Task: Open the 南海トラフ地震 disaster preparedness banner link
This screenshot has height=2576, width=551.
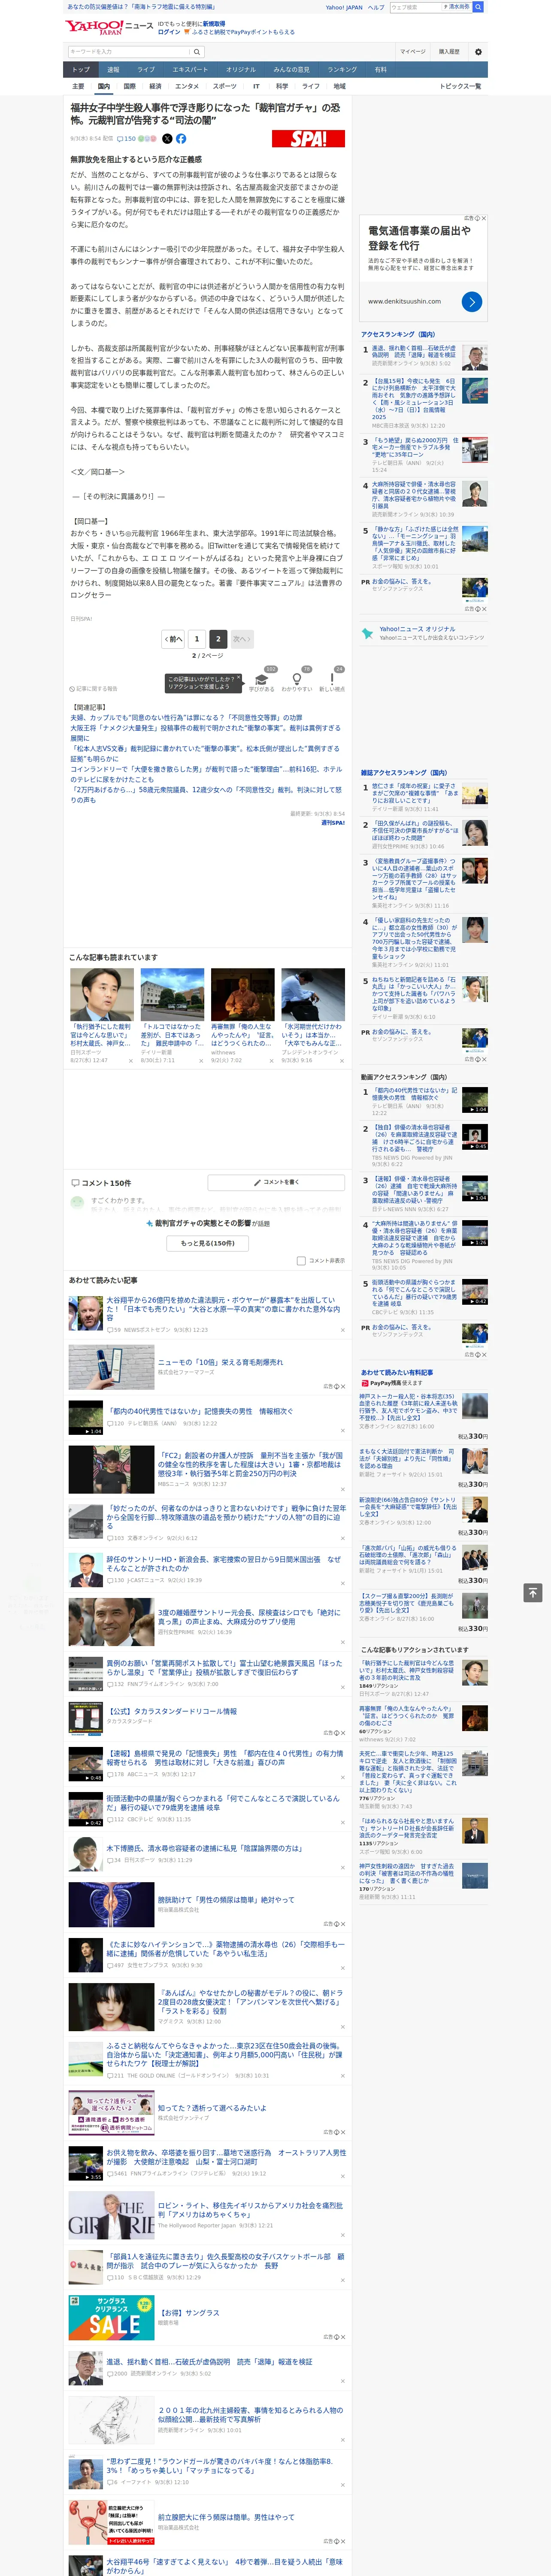Action: tap(141, 7)
